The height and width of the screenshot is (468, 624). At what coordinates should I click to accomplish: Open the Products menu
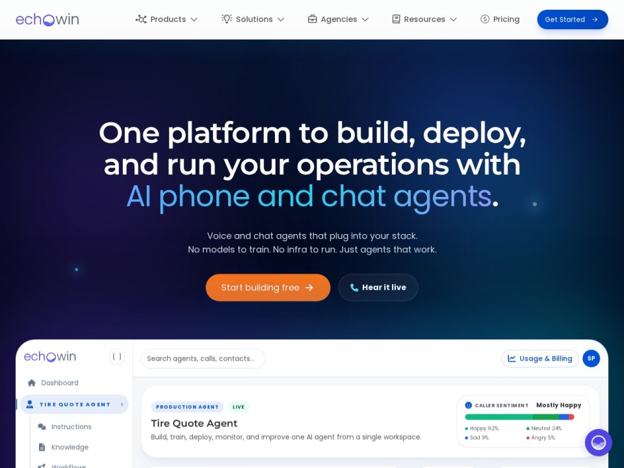click(x=166, y=19)
